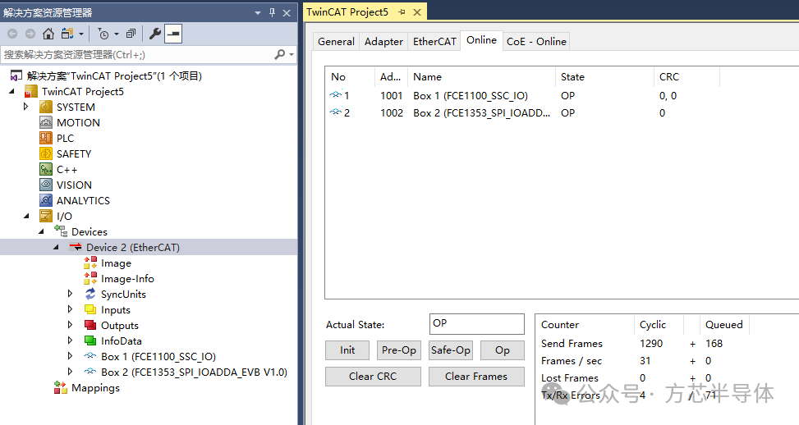Click Device 2 (EtherCAT) device icon
Image resolution: width=799 pixels, height=425 pixels.
pyautogui.click(x=76, y=247)
